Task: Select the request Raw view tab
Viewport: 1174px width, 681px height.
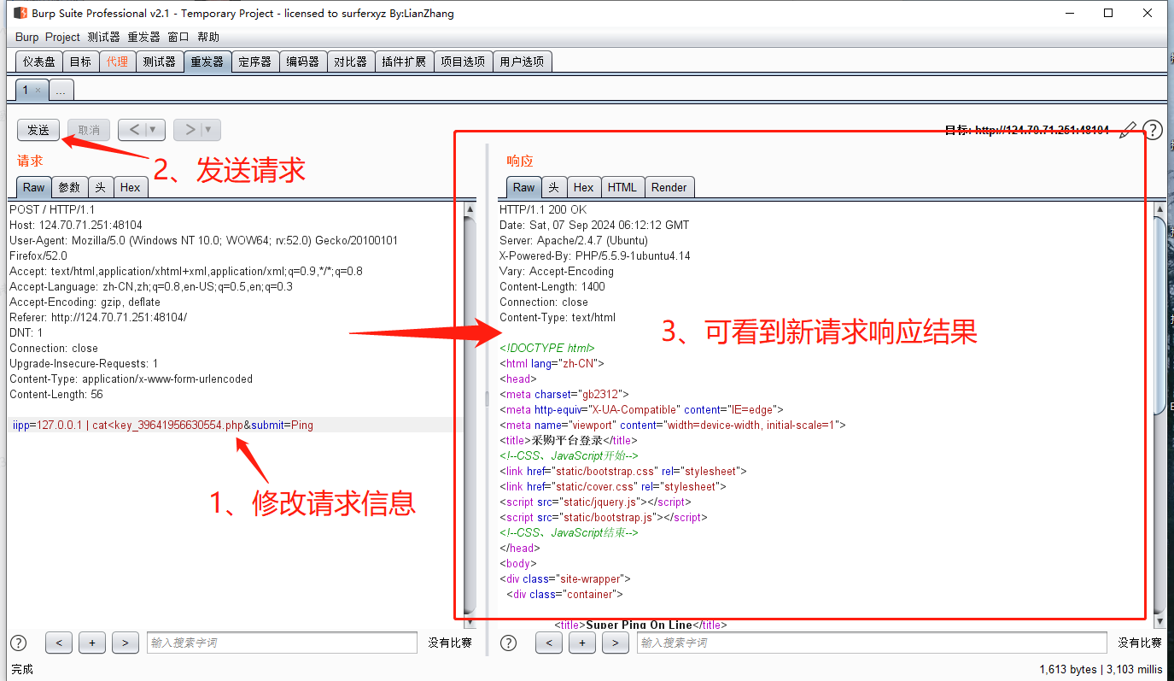Action: tap(34, 187)
